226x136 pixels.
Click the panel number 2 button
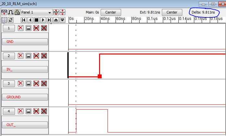click(9, 56)
